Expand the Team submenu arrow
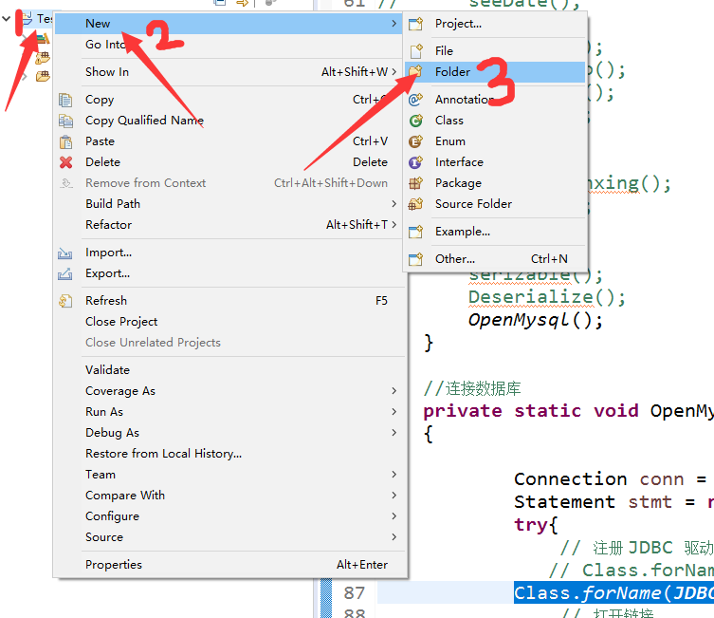Image resolution: width=714 pixels, height=618 pixels. pos(394,475)
